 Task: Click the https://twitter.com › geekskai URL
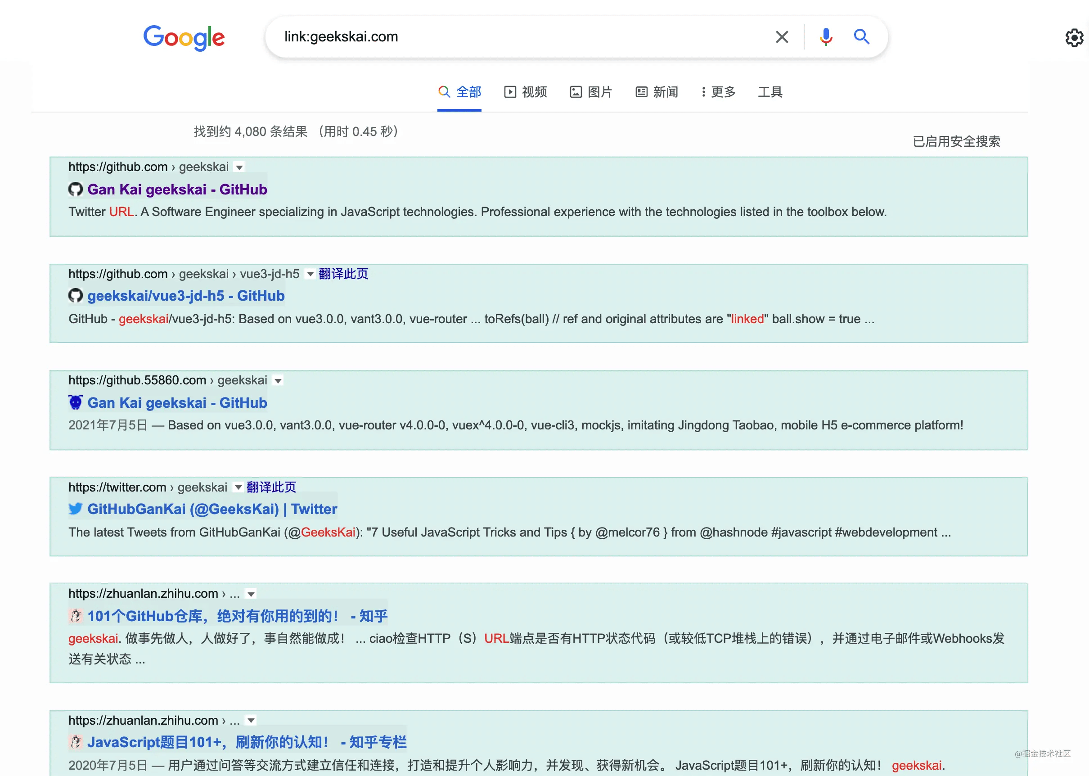148,487
